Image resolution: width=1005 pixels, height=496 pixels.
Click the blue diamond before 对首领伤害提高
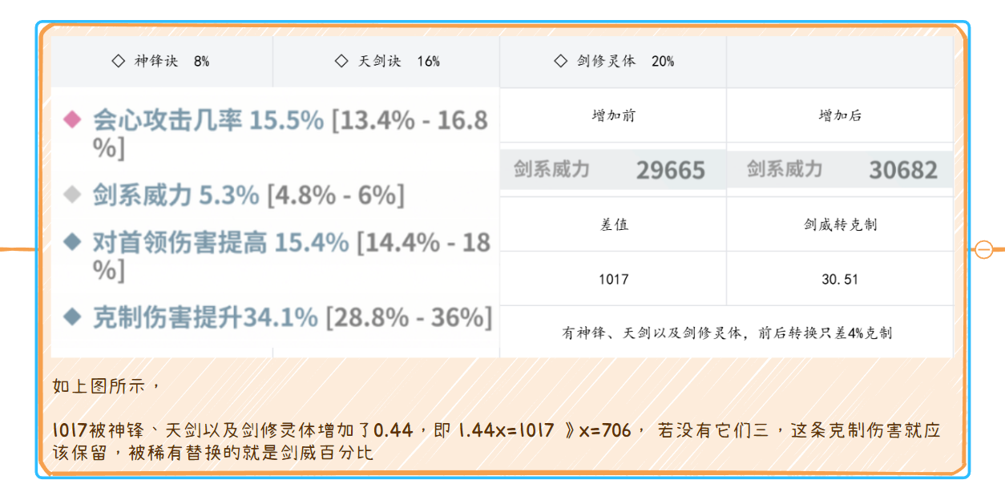[x=72, y=242]
